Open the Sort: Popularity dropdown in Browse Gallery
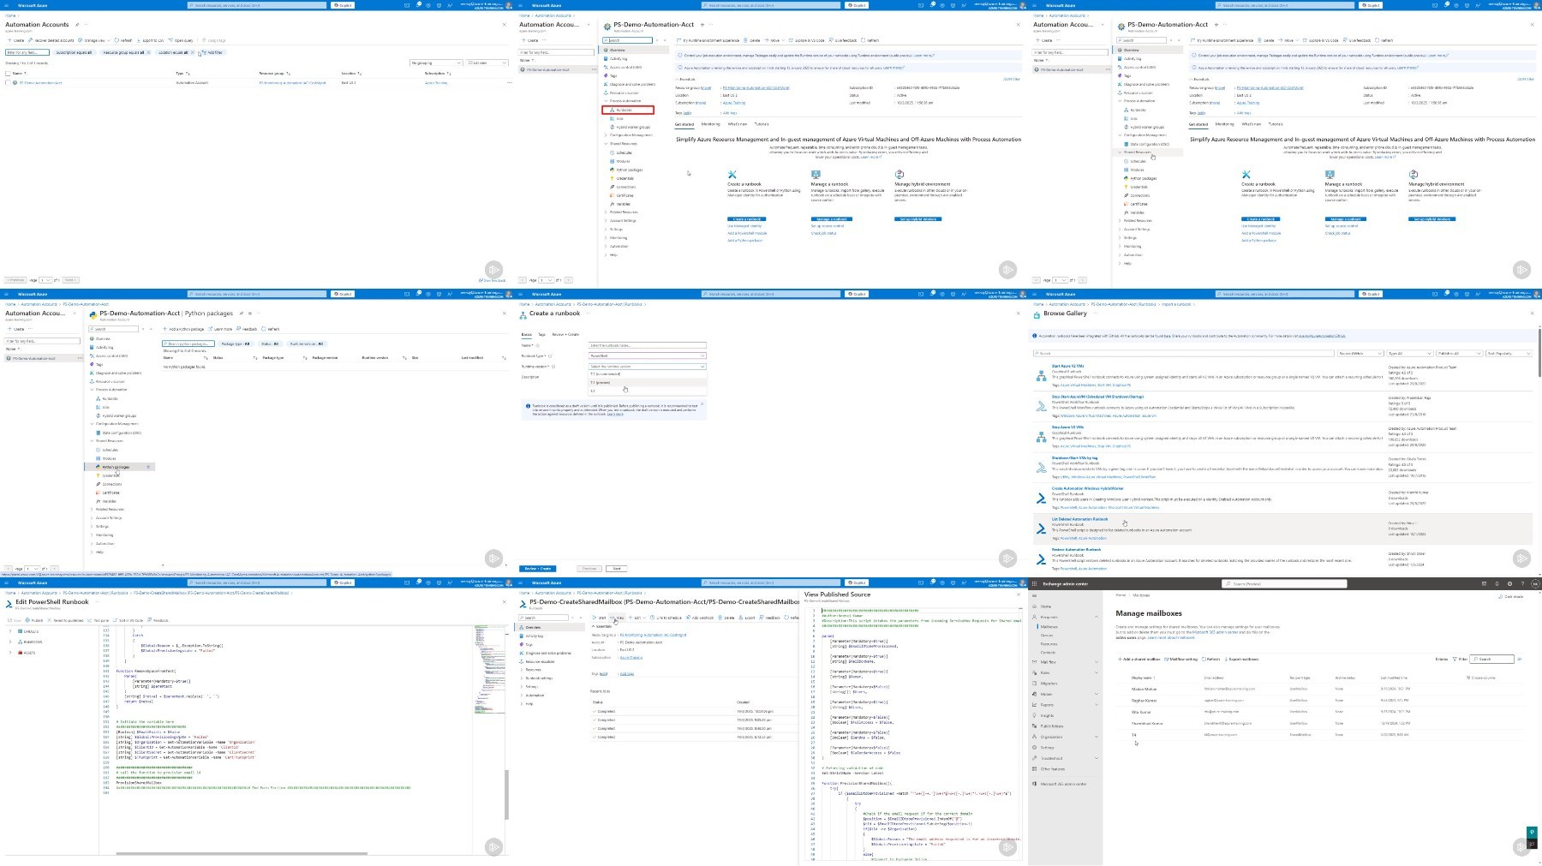 tap(1509, 353)
